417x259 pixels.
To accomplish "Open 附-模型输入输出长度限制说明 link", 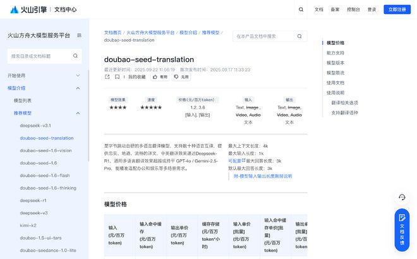I will [x=263, y=176].
